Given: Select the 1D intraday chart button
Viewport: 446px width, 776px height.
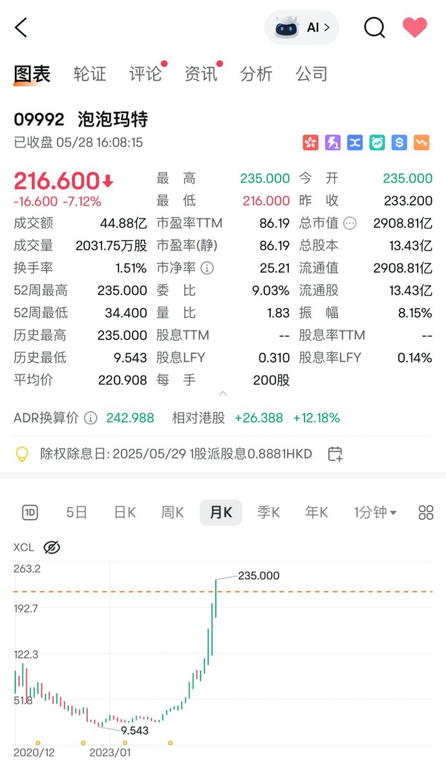Looking at the screenshot, I should pyautogui.click(x=30, y=513).
